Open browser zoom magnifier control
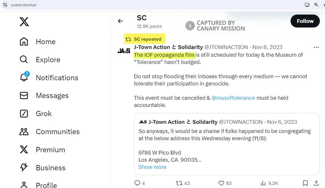Image resolution: width=325 pixels, height=188 pixels. (316, 4)
